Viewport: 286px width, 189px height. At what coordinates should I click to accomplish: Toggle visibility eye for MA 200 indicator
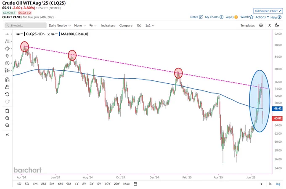click(53, 34)
